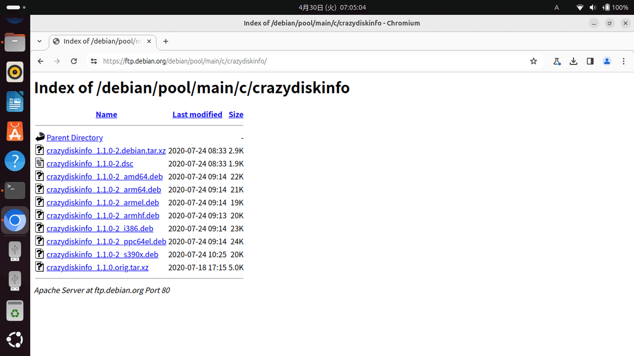Screen dimensions: 634x356
Task: Open the Trash from the dock
Action: [15, 311]
